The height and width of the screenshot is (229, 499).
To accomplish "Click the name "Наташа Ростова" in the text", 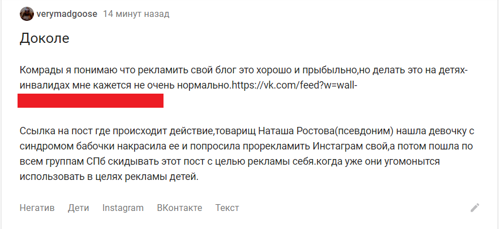I will coord(296,132).
